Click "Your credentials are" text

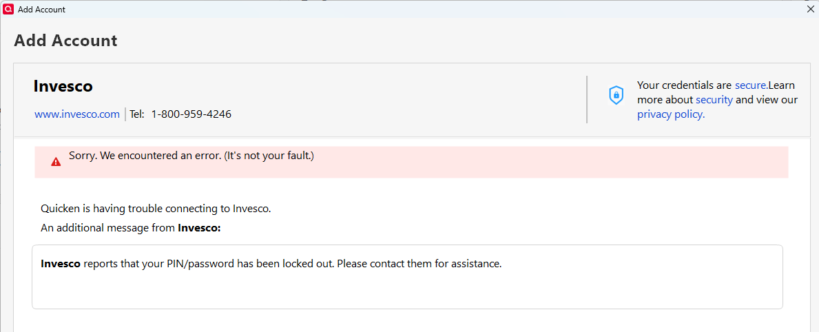(x=684, y=85)
